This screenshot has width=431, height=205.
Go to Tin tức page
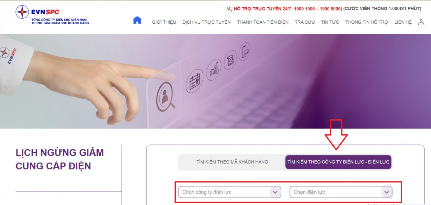[330, 22]
